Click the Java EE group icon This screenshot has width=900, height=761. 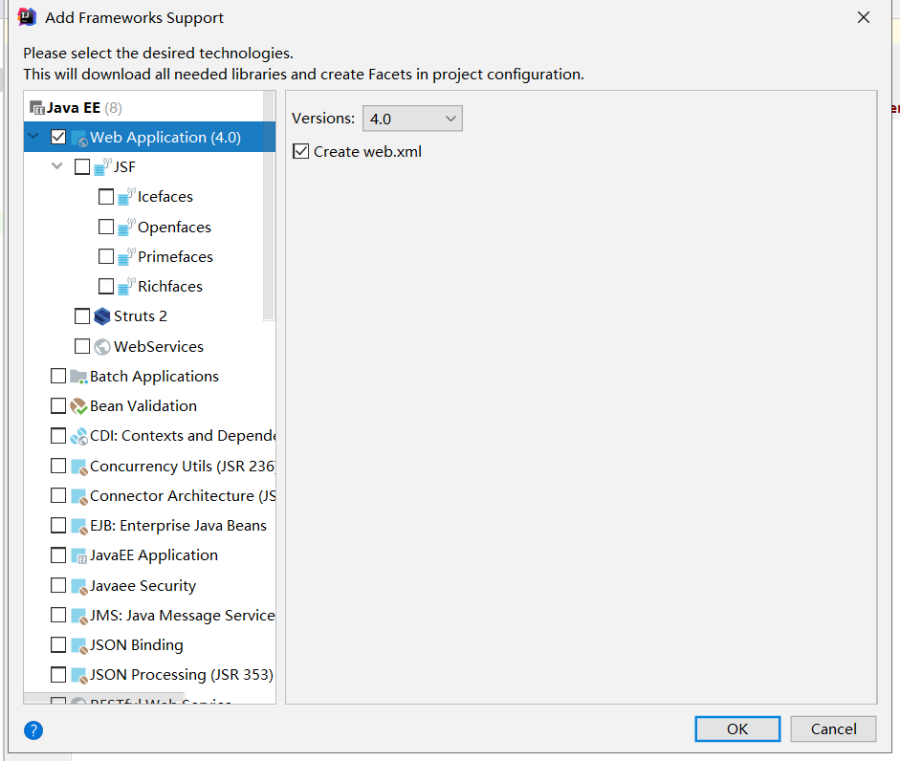(x=36, y=108)
